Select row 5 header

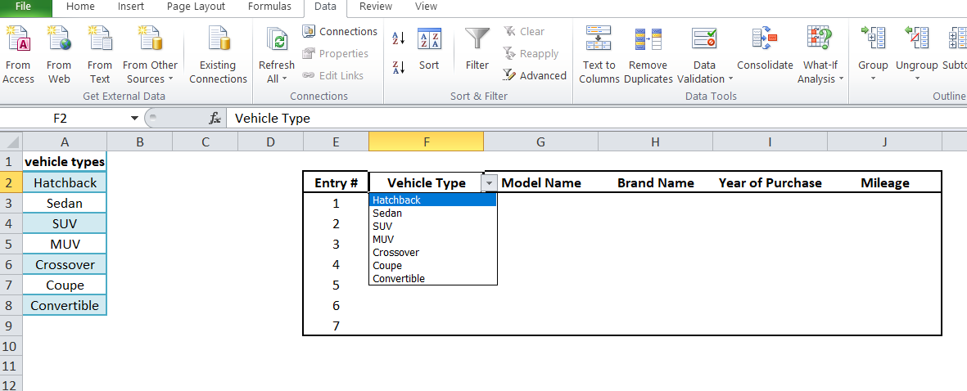11,244
